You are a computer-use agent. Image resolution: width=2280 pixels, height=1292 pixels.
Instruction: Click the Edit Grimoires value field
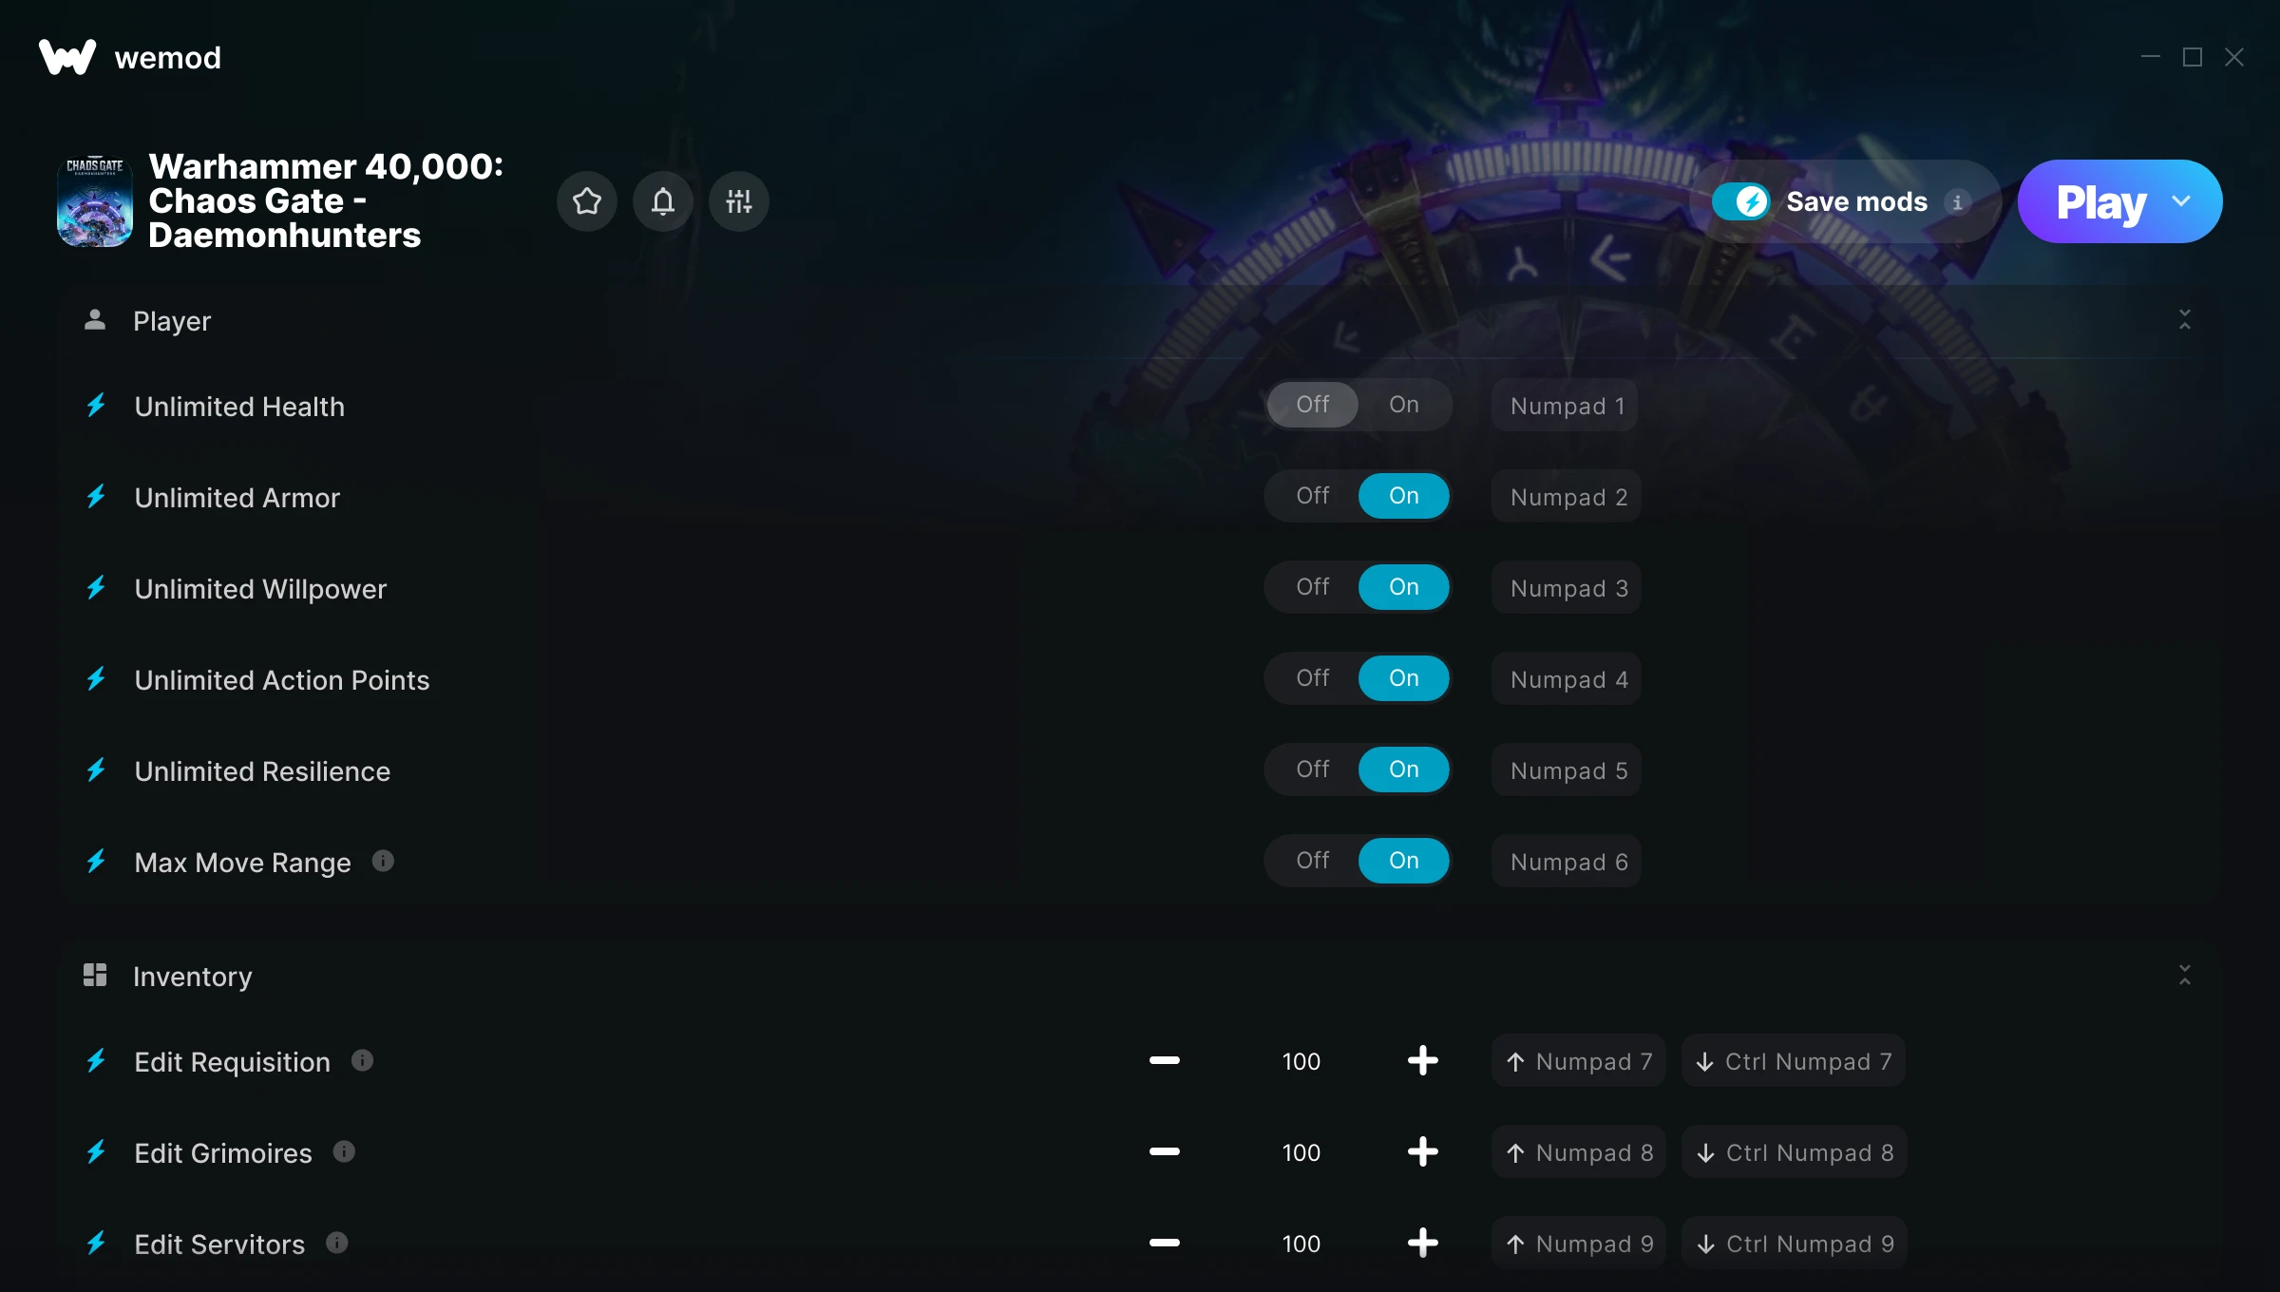[1301, 1152]
